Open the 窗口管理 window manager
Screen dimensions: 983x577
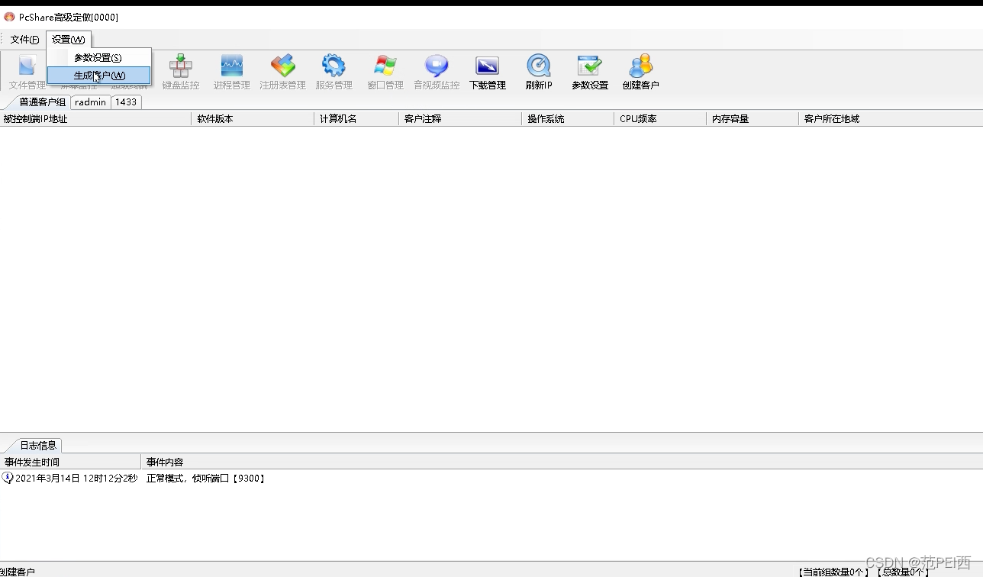coord(385,73)
